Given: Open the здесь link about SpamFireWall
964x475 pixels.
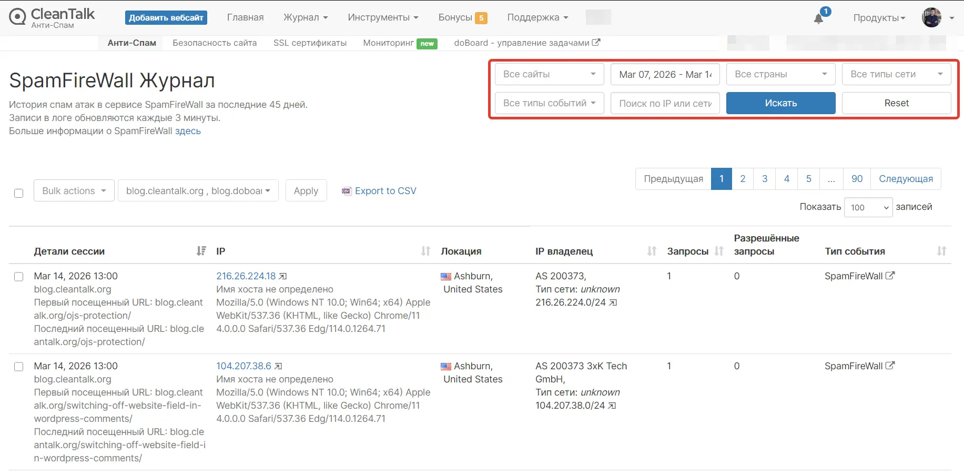Looking at the screenshot, I should [x=188, y=131].
